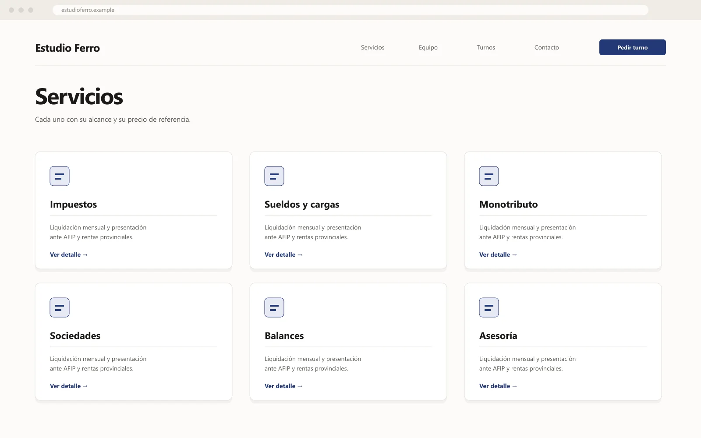This screenshot has width=701, height=438.
Task: Click the Sociedades card description text
Action: coord(98,364)
